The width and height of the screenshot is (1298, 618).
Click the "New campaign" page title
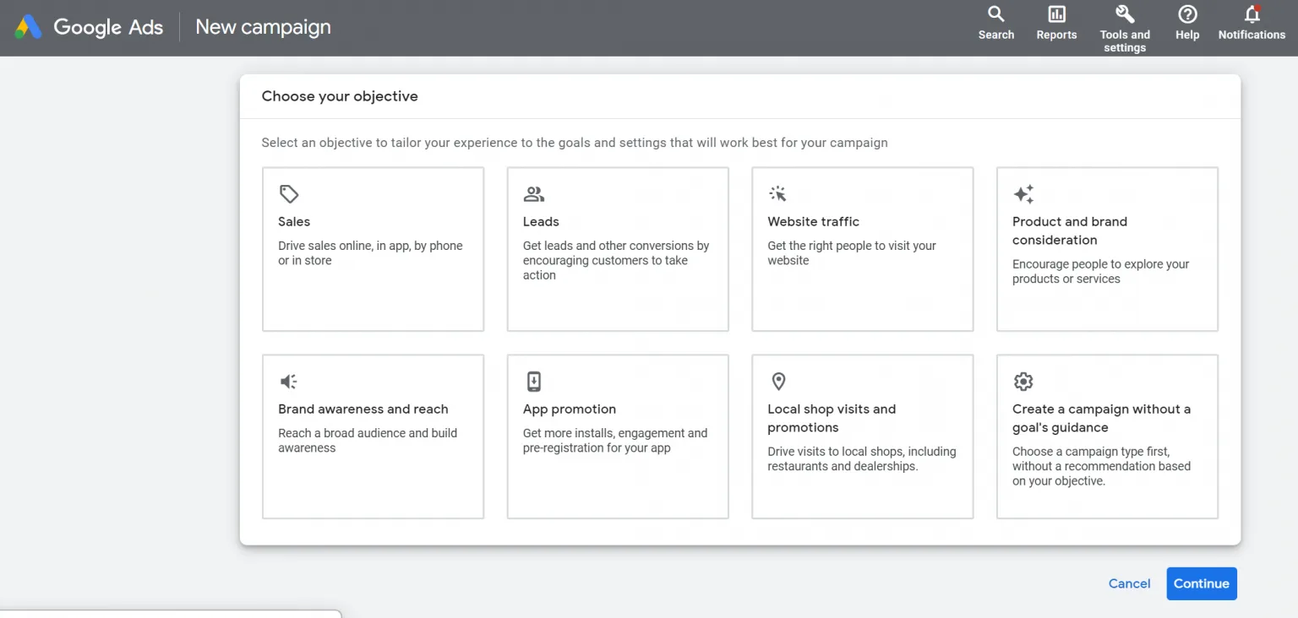(x=263, y=27)
